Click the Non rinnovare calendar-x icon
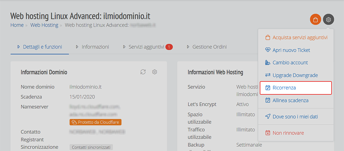The width and height of the screenshot is (344, 151). pyautogui.click(x=268, y=133)
